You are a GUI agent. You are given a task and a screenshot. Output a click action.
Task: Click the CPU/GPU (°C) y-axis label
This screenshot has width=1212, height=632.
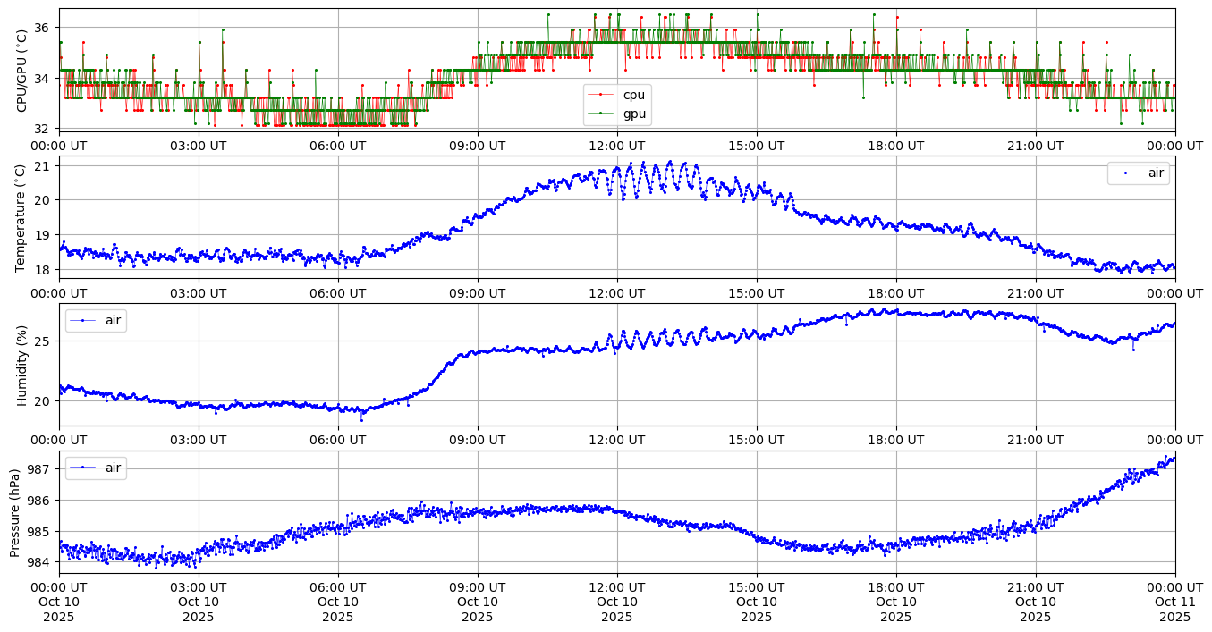click(x=22, y=70)
